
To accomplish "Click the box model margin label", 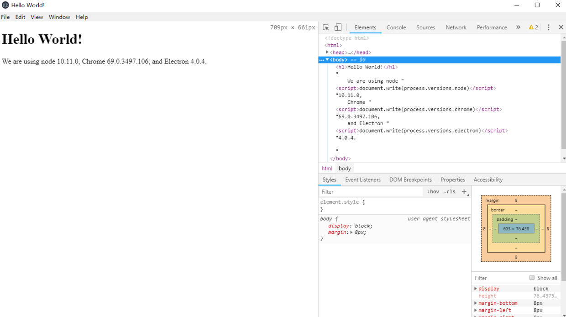I will point(492,201).
